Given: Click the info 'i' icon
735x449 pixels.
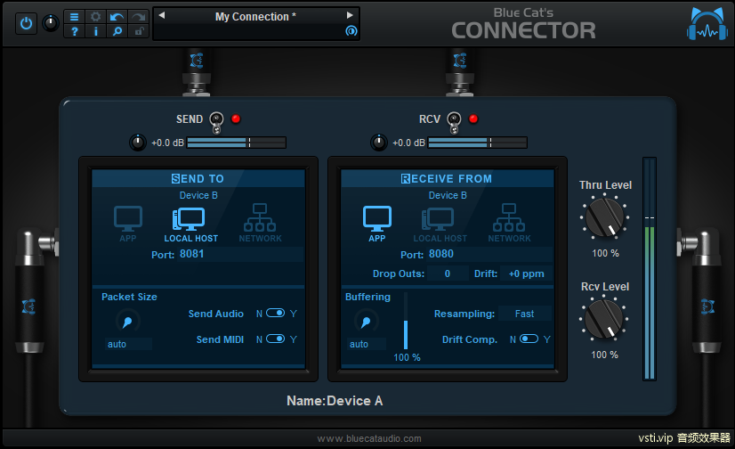Looking at the screenshot, I should tap(95, 31).
